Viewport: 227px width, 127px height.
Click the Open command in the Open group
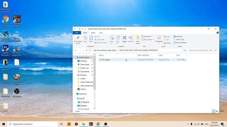[x=167, y=37]
